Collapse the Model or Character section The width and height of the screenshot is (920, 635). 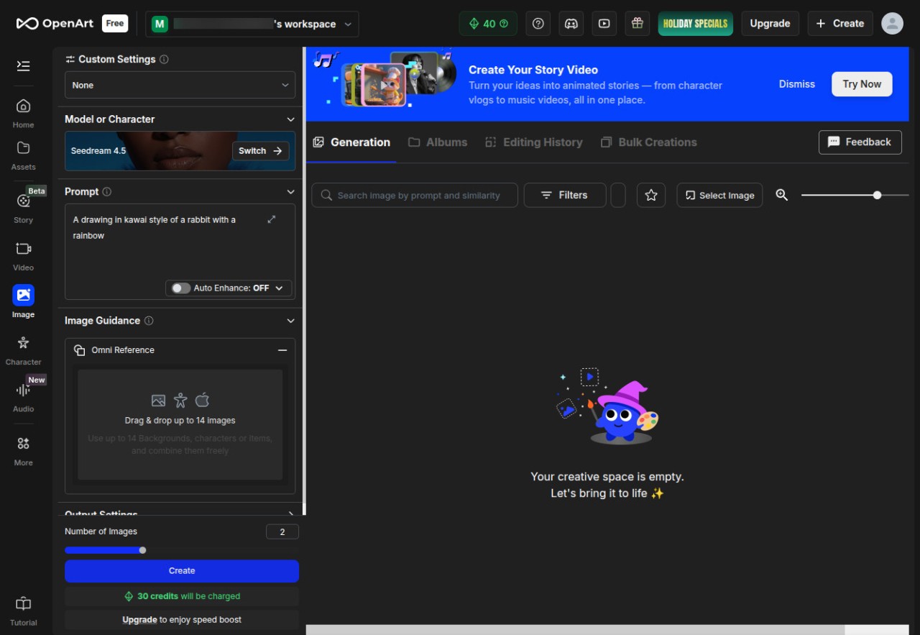(290, 119)
